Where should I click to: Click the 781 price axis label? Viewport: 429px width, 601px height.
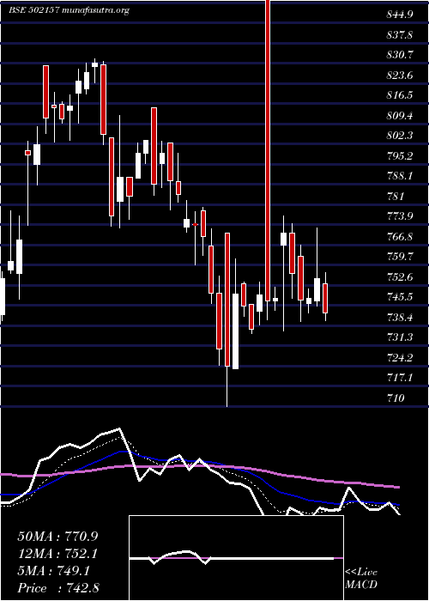[x=395, y=197]
